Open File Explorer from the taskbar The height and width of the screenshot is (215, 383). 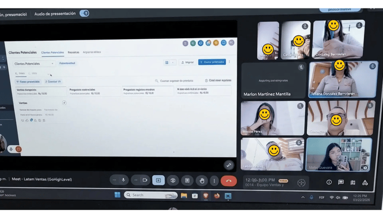click(x=184, y=196)
